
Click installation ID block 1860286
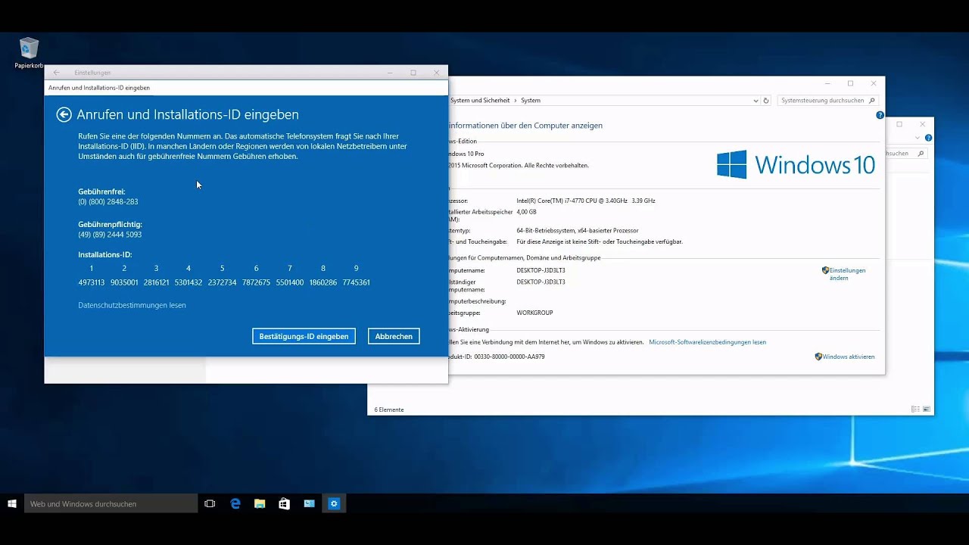pyautogui.click(x=323, y=282)
